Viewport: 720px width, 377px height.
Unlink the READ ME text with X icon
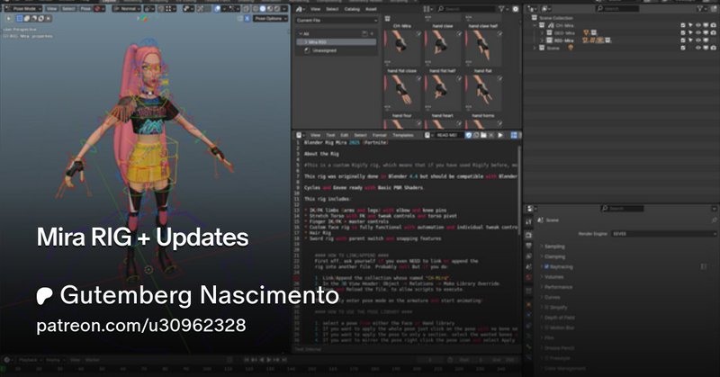[490, 135]
